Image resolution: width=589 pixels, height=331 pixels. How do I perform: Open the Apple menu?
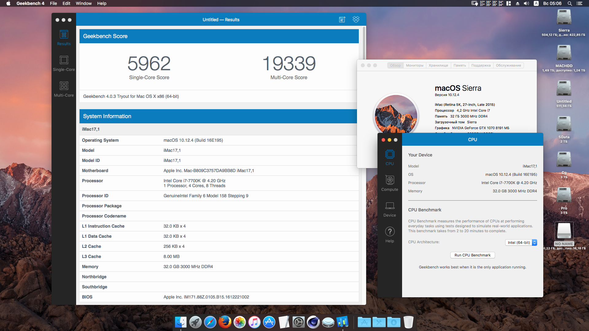[8, 3]
